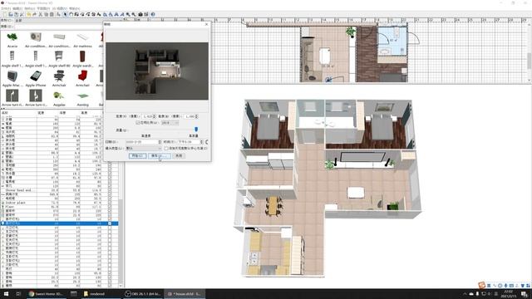Viewport: 532px width, 299px height.
Task: Toggle visibility checkbox of Shower head row
Action: point(110,190)
